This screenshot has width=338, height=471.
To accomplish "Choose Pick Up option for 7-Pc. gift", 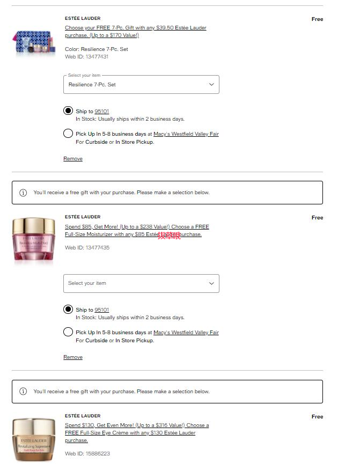I will [x=68, y=134].
